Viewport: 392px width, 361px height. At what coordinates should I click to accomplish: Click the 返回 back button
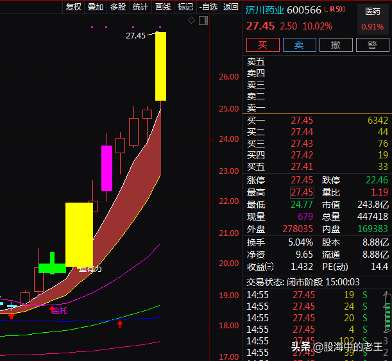pos(230,7)
